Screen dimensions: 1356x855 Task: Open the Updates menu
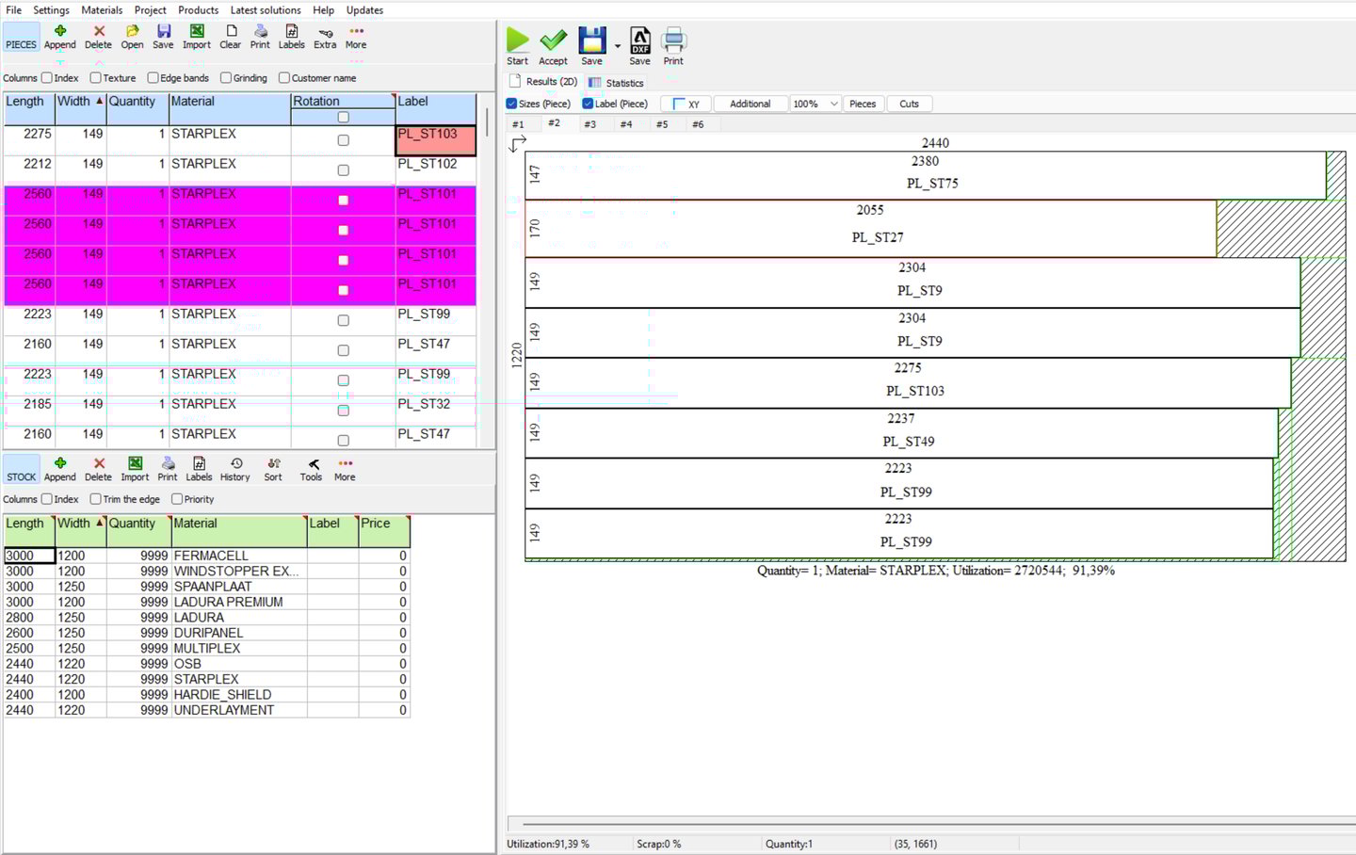point(364,10)
